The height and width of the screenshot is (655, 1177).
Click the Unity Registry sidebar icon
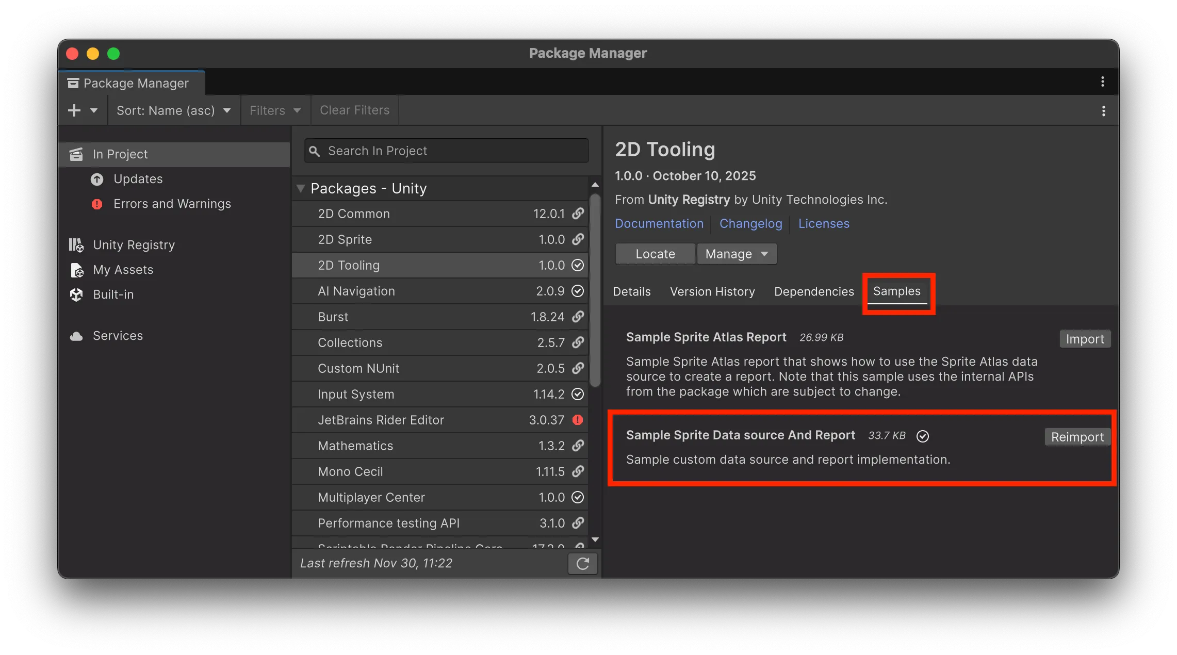pyautogui.click(x=76, y=245)
